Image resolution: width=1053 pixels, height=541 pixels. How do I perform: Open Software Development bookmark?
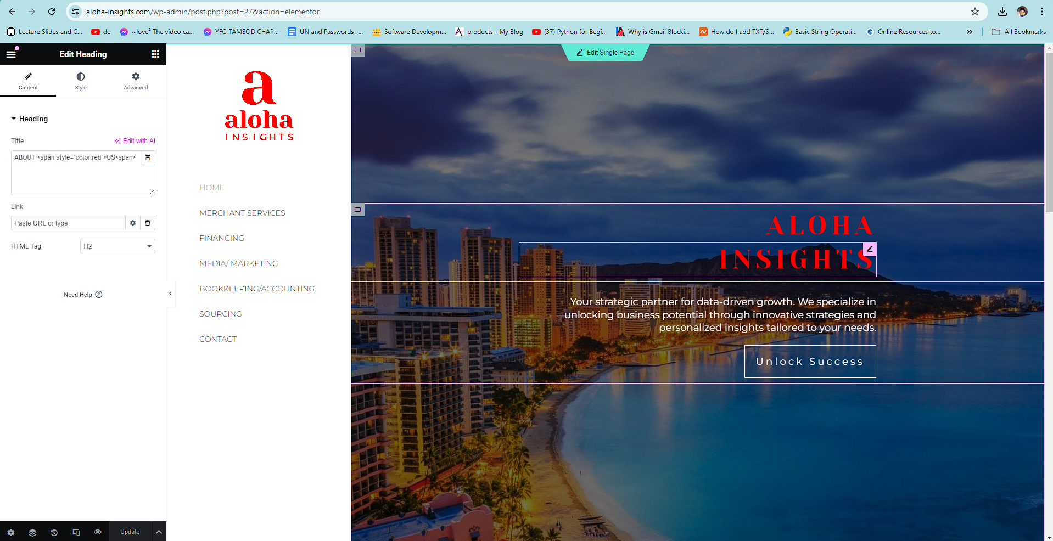click(x=409, y=32)
